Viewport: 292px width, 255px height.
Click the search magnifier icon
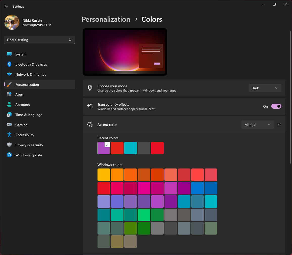pyautogui.click(x=70, y=40)
